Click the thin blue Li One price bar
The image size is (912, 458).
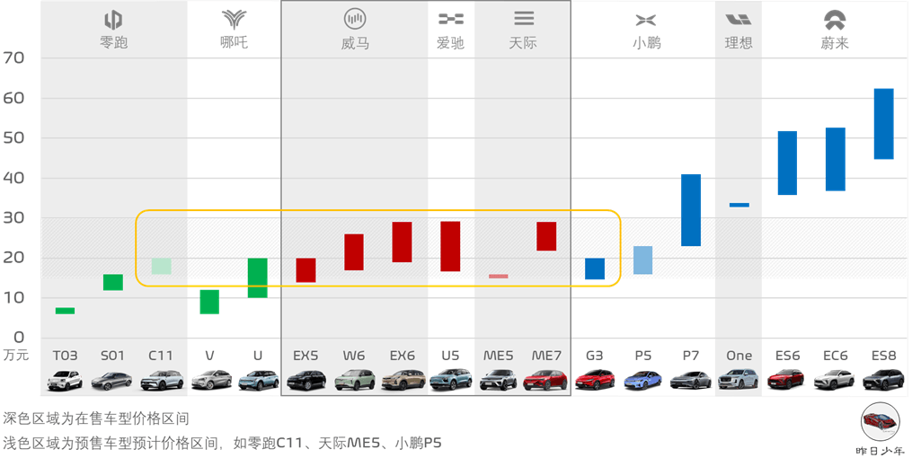tap(739, 205)
